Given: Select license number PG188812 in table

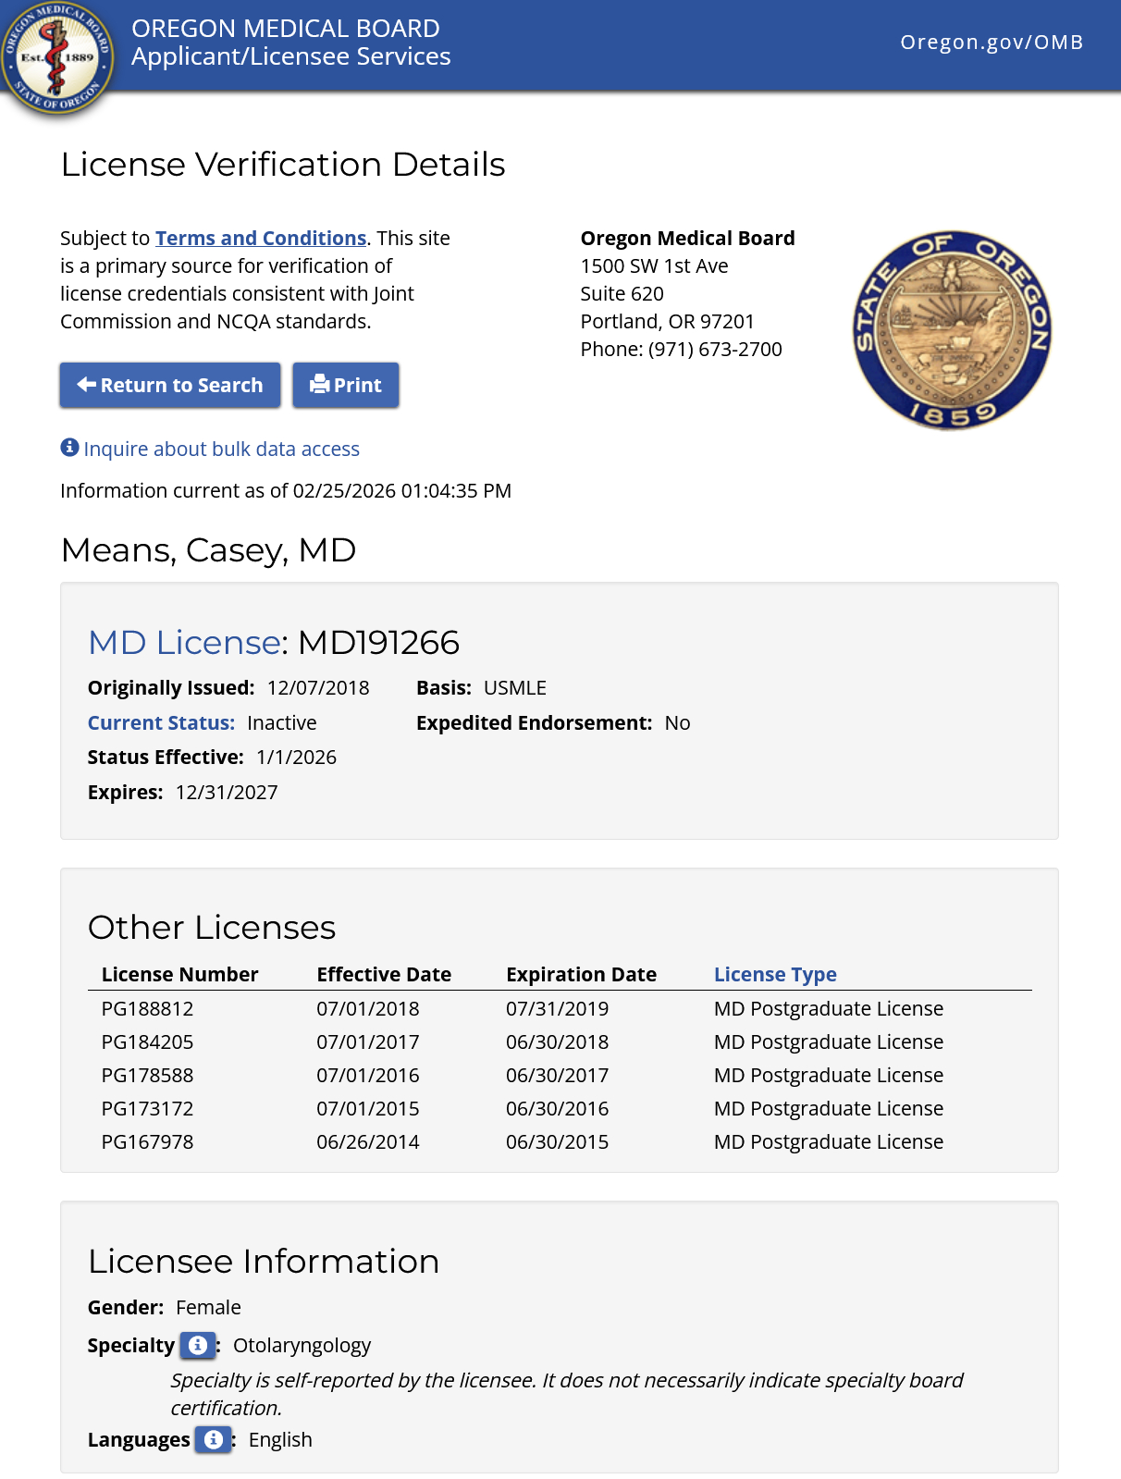Looking at the screenshot, I should pyautogui.click(x=147, y=1008).
